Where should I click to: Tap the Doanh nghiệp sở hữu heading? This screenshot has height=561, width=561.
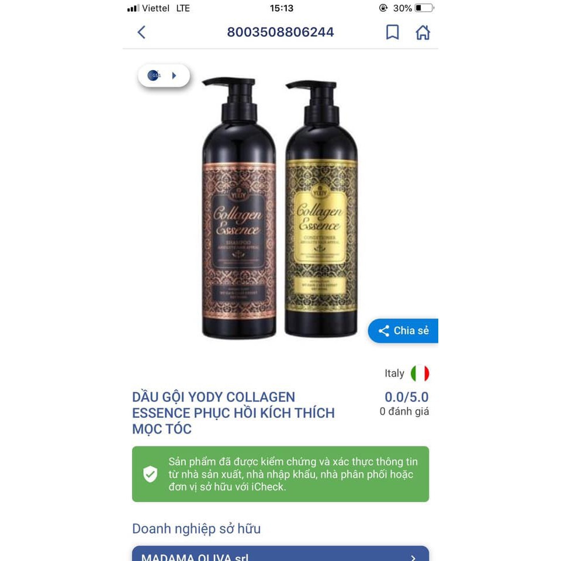click(x=196, y=529)
